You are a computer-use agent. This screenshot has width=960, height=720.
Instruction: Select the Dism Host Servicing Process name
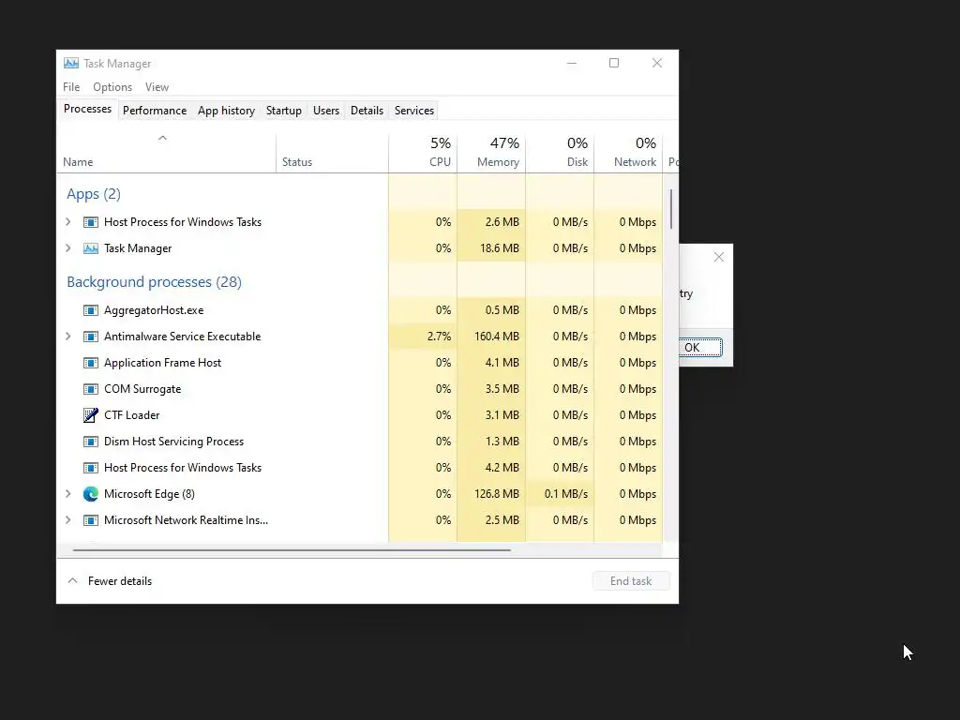tap(173, 442)
